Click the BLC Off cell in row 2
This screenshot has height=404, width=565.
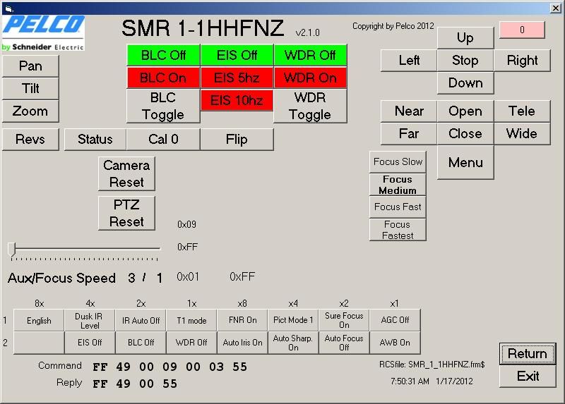[x=141, y=343]
